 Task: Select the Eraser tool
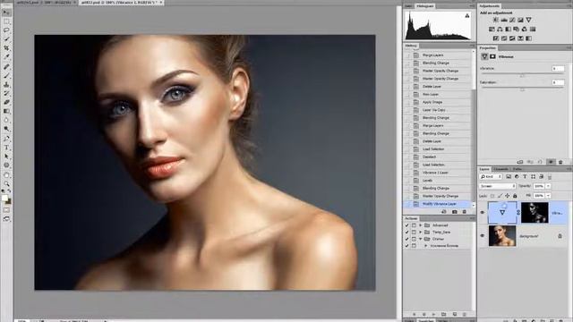(6, 102)
